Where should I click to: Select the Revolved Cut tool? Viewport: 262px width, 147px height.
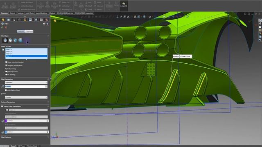click(x=54, y=5)
